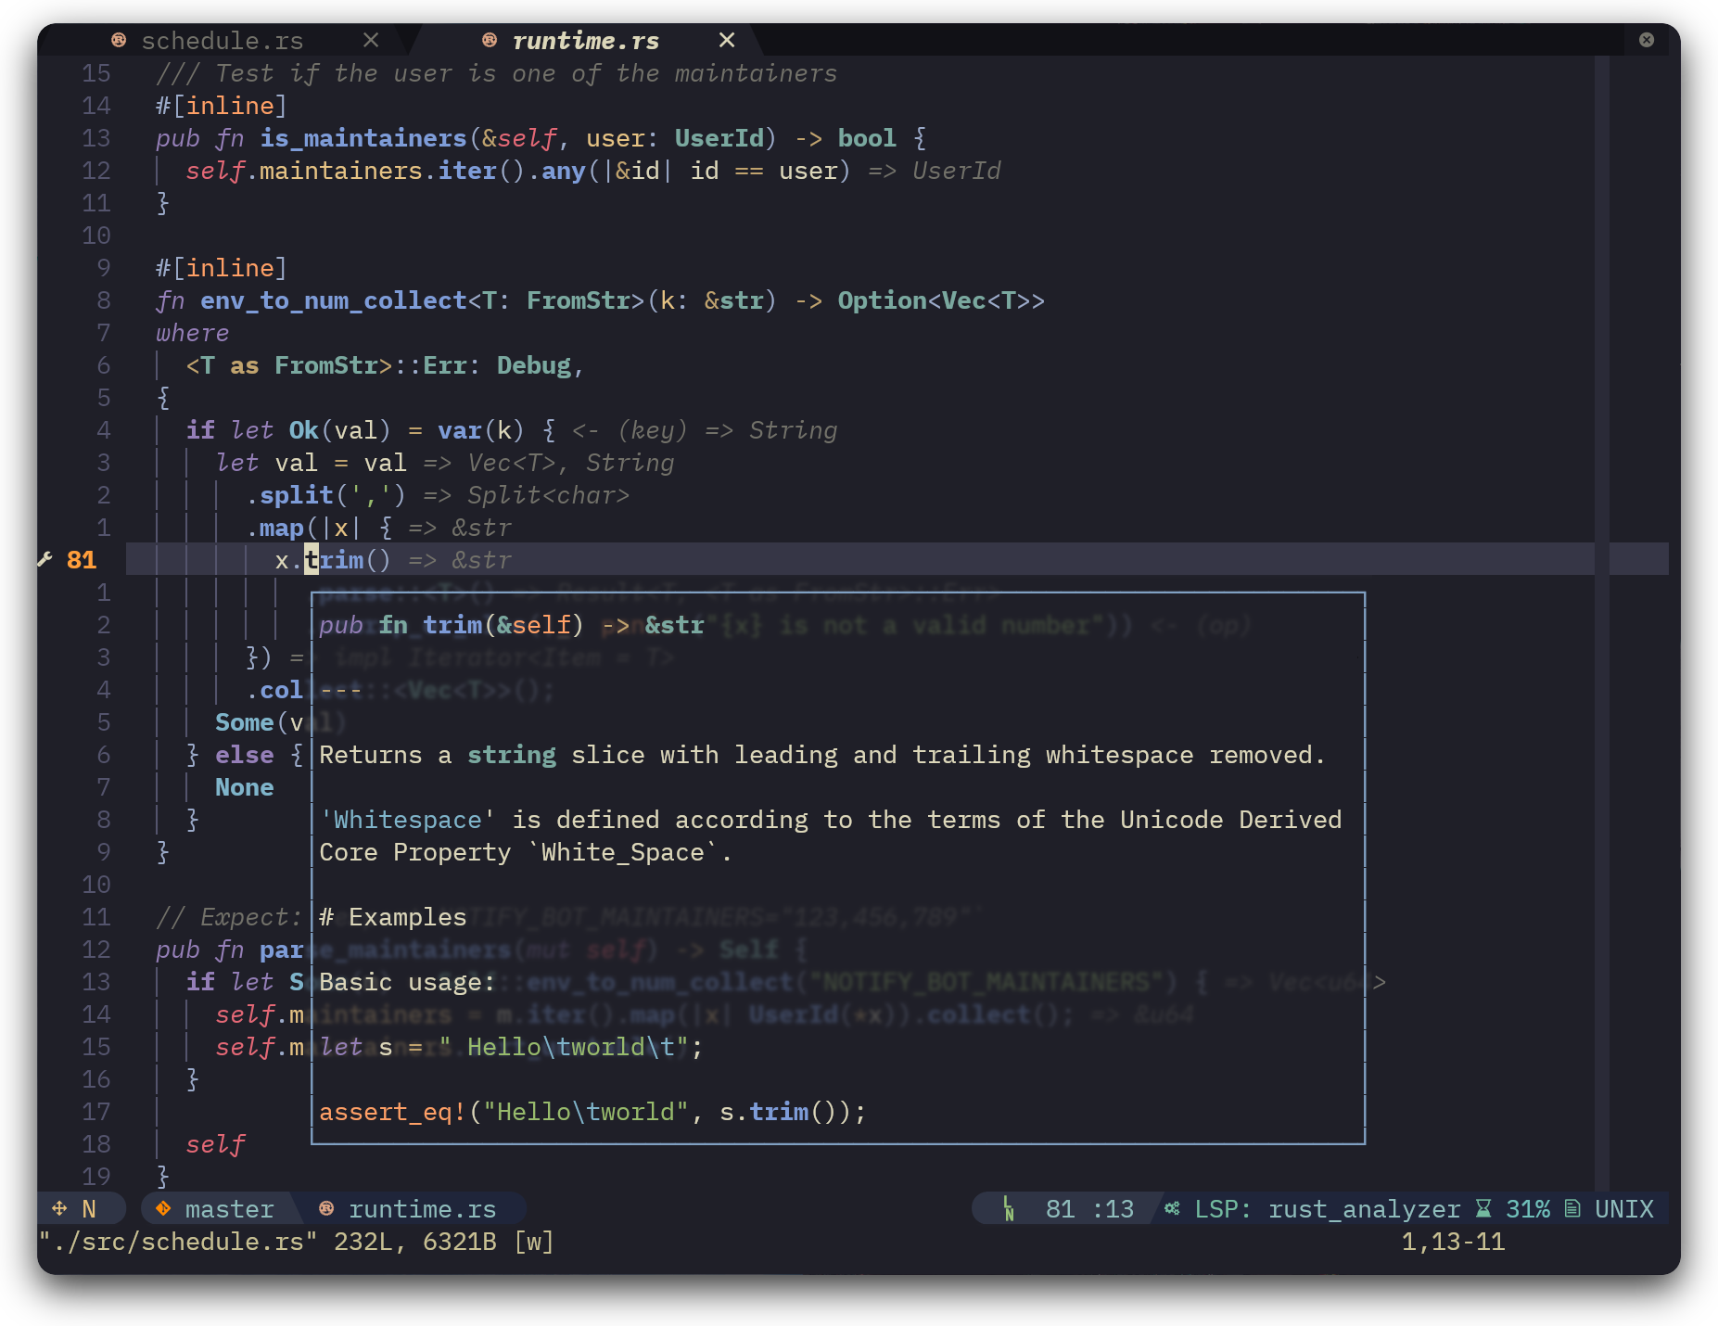Click the Rust icon on schedule.rs tab
1718x1326 pixels.
(119, 40)
